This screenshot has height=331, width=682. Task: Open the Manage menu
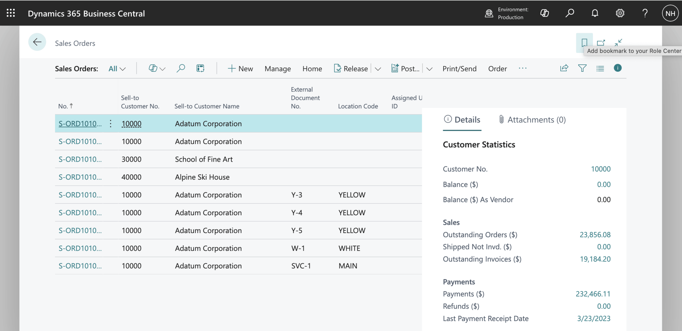pyautogui.click(x=277, y=69)
